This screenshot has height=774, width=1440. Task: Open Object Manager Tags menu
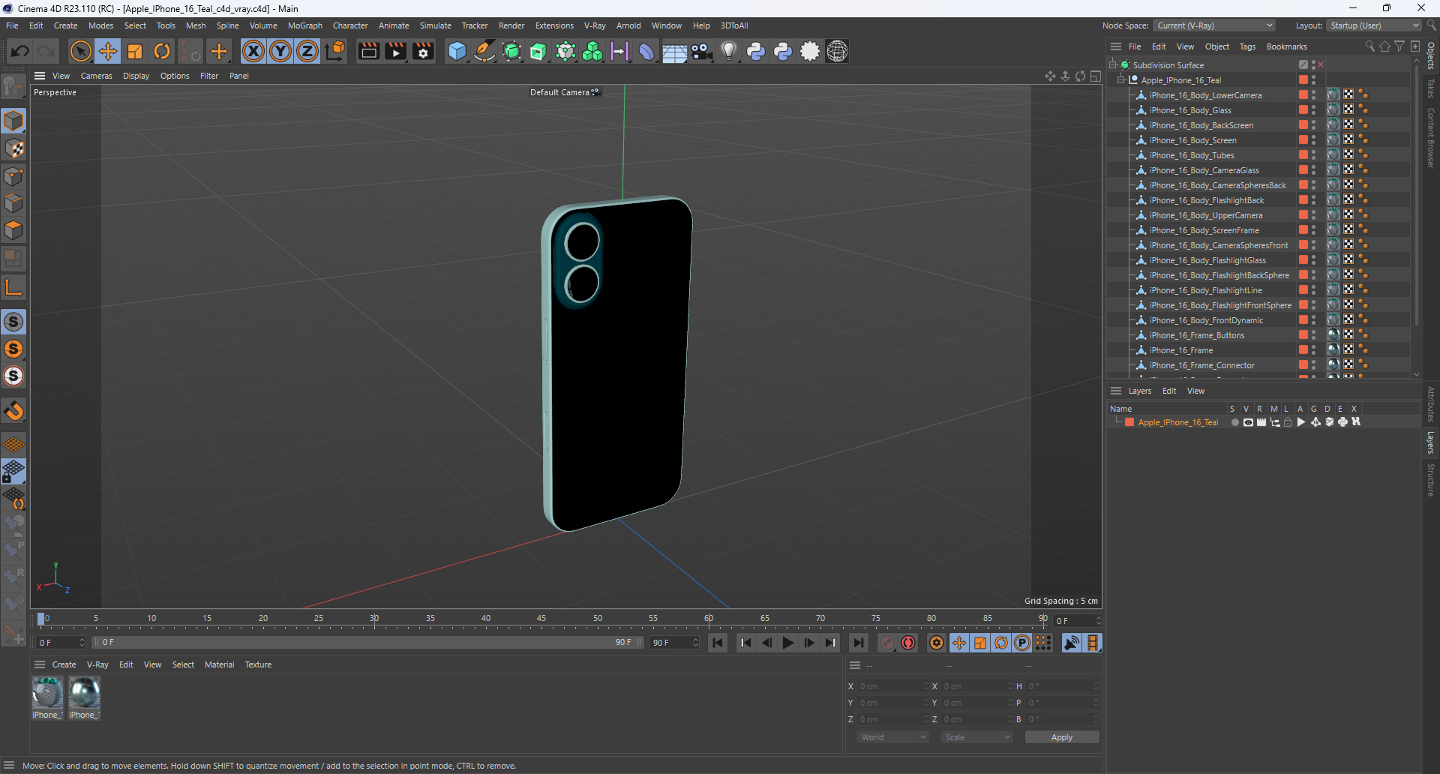click(x=1247, y=46)
